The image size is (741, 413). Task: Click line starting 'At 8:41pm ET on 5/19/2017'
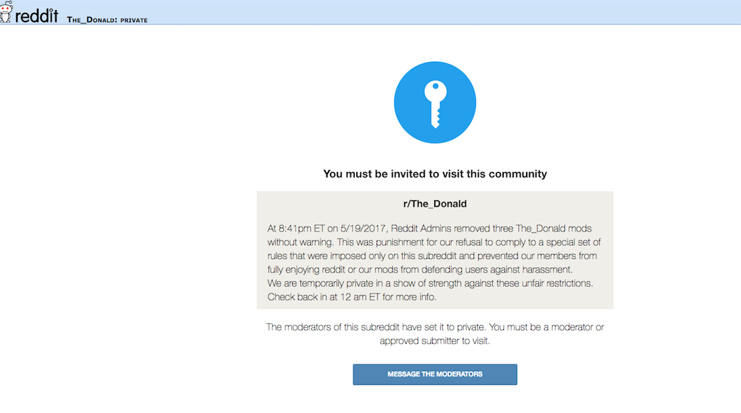(x=429, y=229)
